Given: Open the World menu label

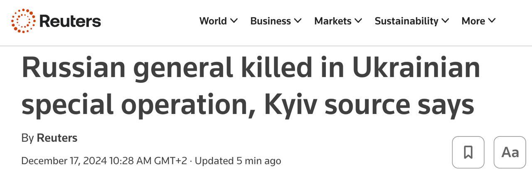Looking at the screenshot, I should [x=213, y=21].
